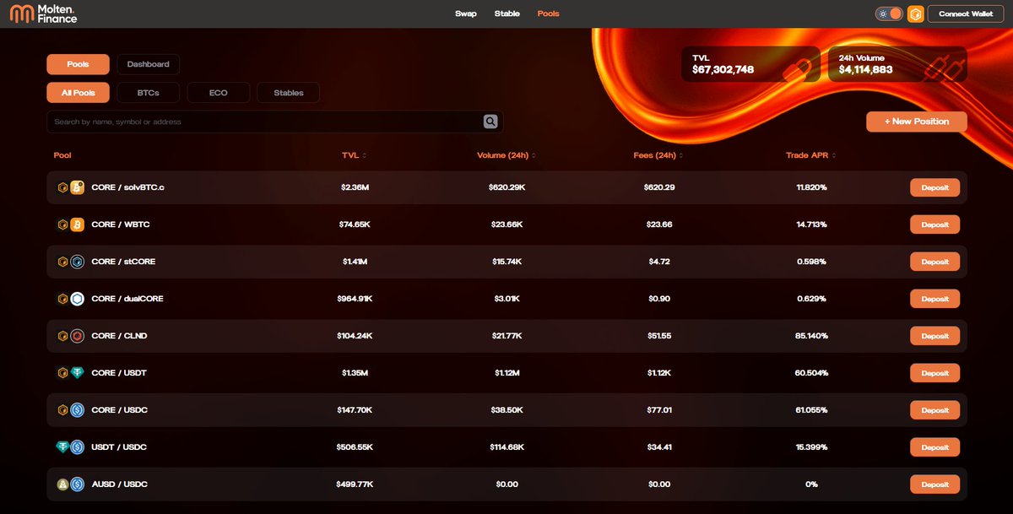Click the + New Position button
The width and height of the screenshot is (1013, 514).
pos(917,122)
